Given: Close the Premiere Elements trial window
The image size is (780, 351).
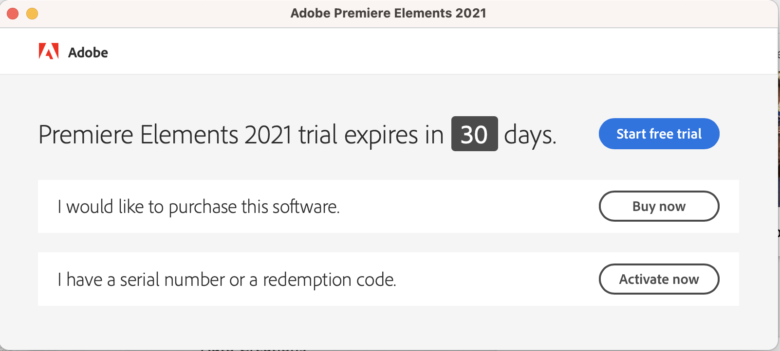Looking at the screenshot, I should click(x=13, y=14).
